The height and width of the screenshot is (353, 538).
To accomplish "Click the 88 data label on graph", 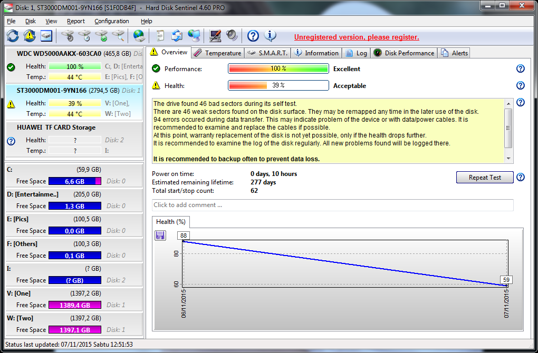I will [x=184, y=236].
